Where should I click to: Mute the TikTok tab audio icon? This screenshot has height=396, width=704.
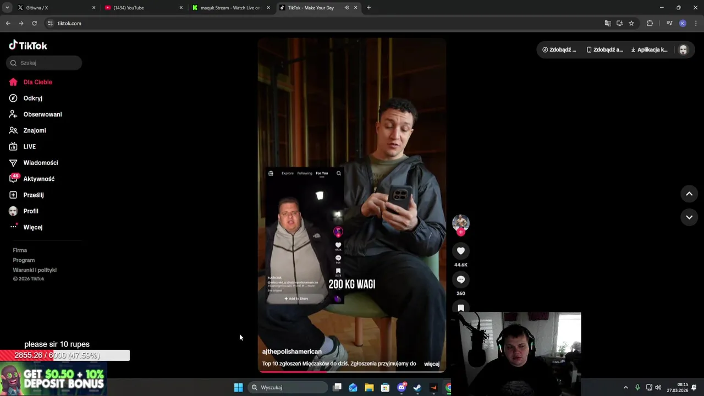pyautogui.click(x=346, y=8)
